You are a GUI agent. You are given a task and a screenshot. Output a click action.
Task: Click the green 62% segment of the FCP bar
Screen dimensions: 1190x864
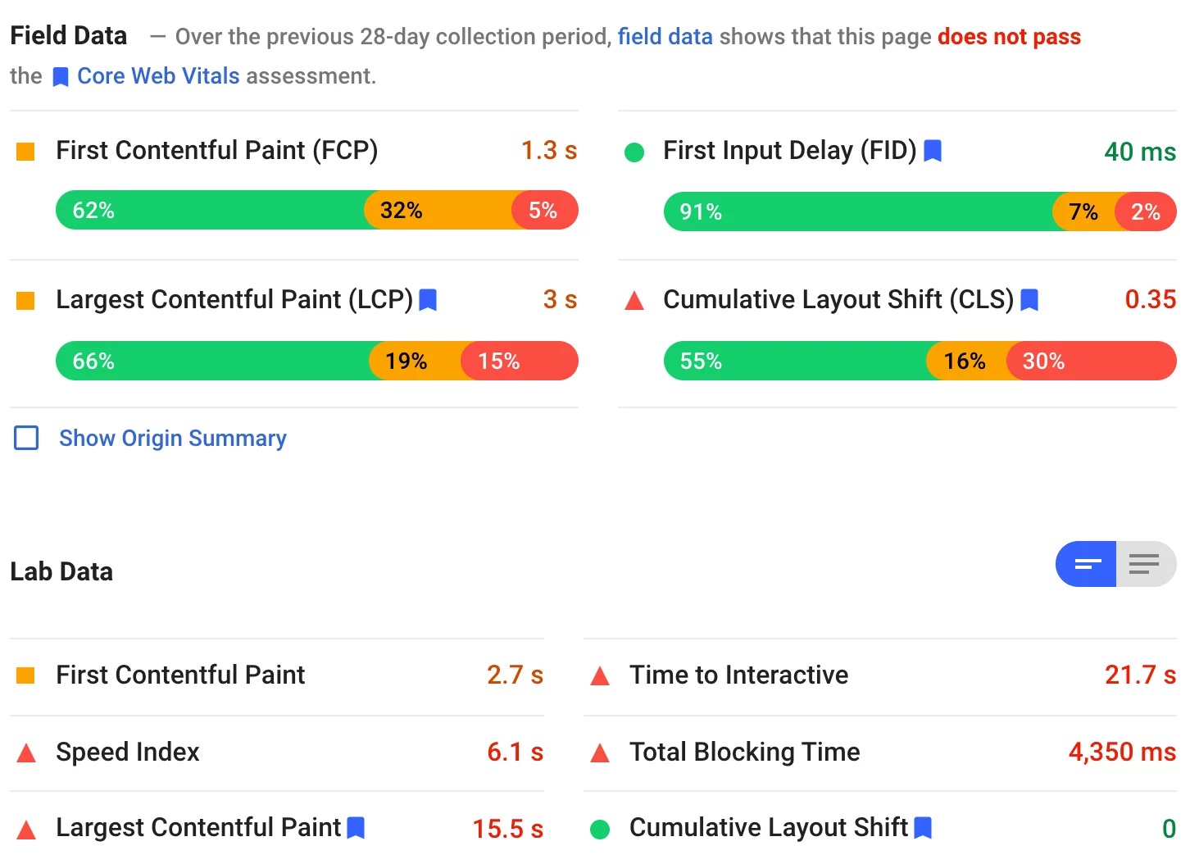point(205,210)
